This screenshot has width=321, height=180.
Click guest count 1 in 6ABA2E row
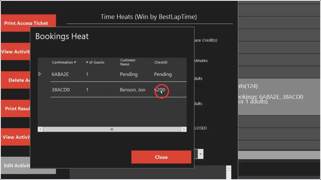(87, 74)
